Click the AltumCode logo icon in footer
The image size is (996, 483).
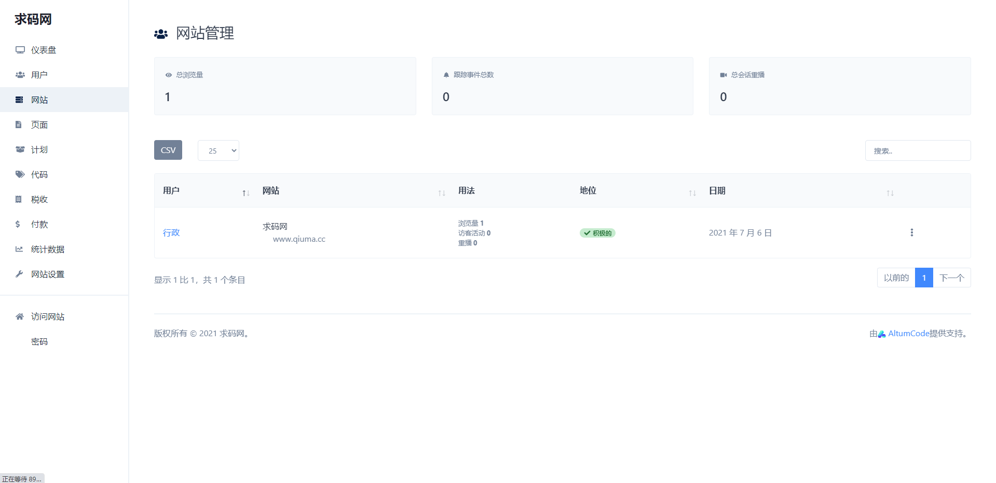click(882, 334)
